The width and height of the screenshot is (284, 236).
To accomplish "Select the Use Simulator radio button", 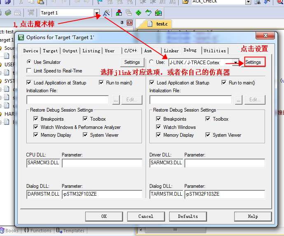I will (29, 62).
